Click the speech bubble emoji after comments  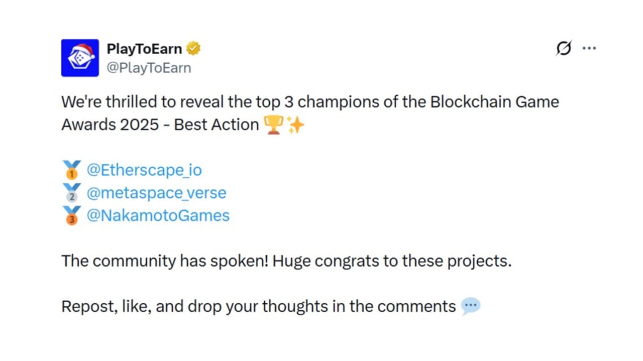[471, 306]
